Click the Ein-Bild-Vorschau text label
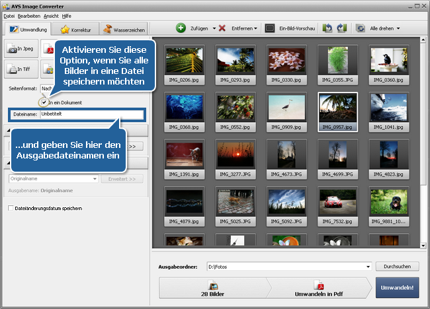 [297, 28]
